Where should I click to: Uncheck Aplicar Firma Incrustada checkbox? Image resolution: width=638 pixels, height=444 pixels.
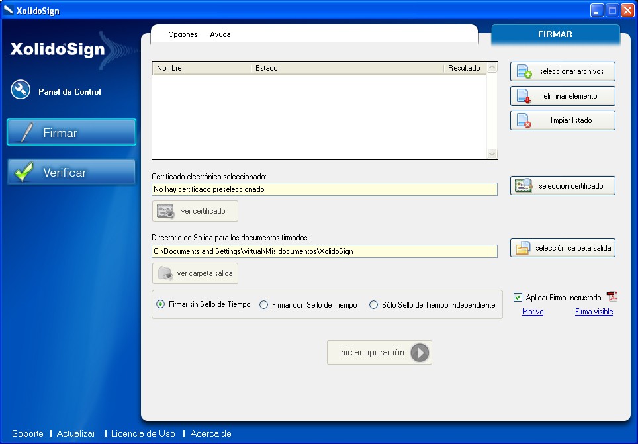[x=518, y=298]
